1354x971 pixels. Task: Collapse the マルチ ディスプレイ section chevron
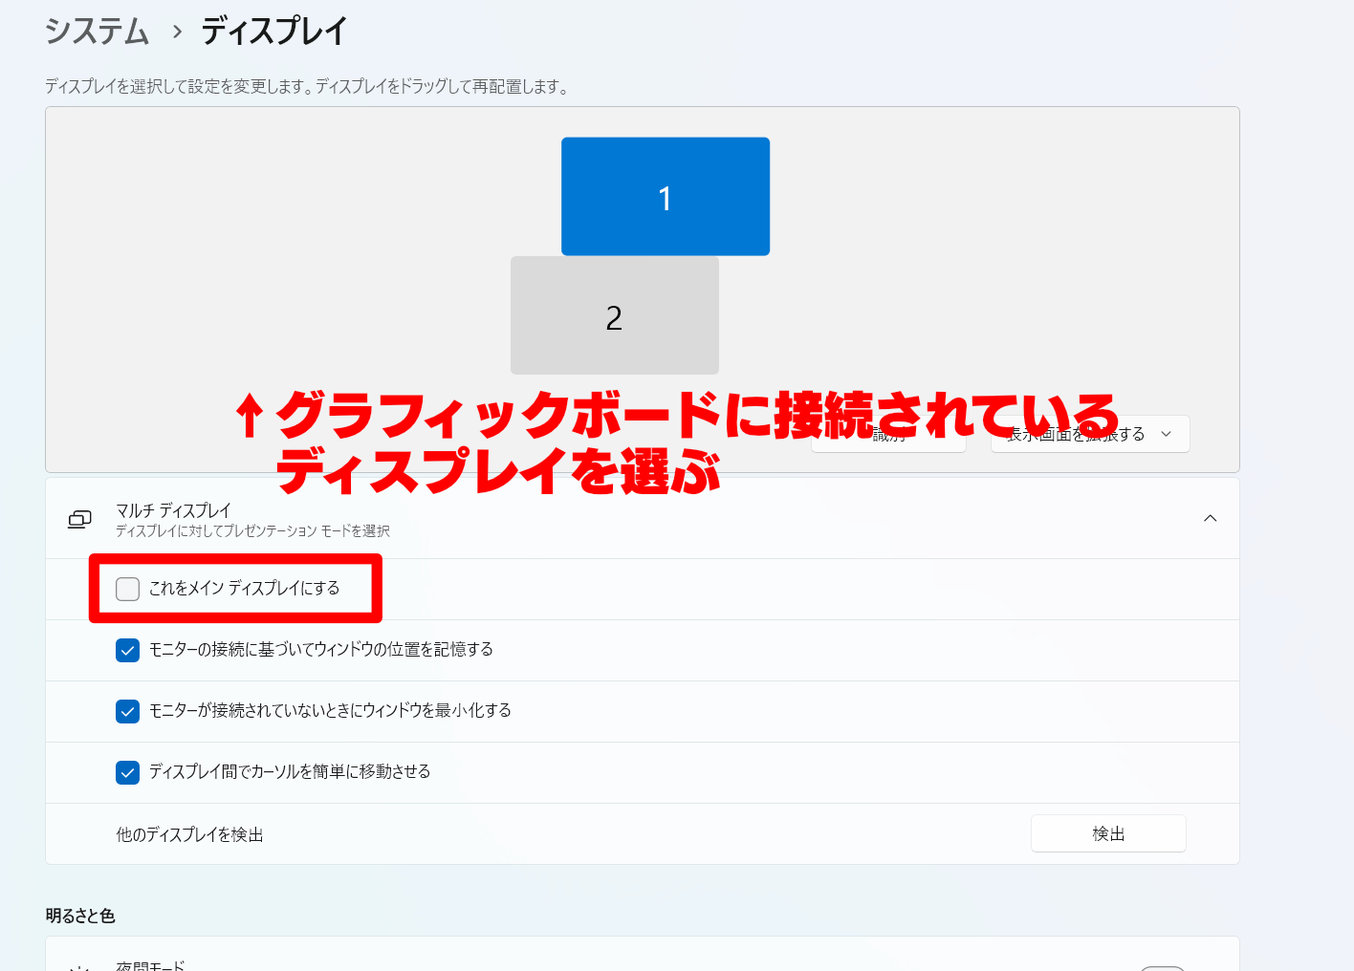[x=1210, y=518]
